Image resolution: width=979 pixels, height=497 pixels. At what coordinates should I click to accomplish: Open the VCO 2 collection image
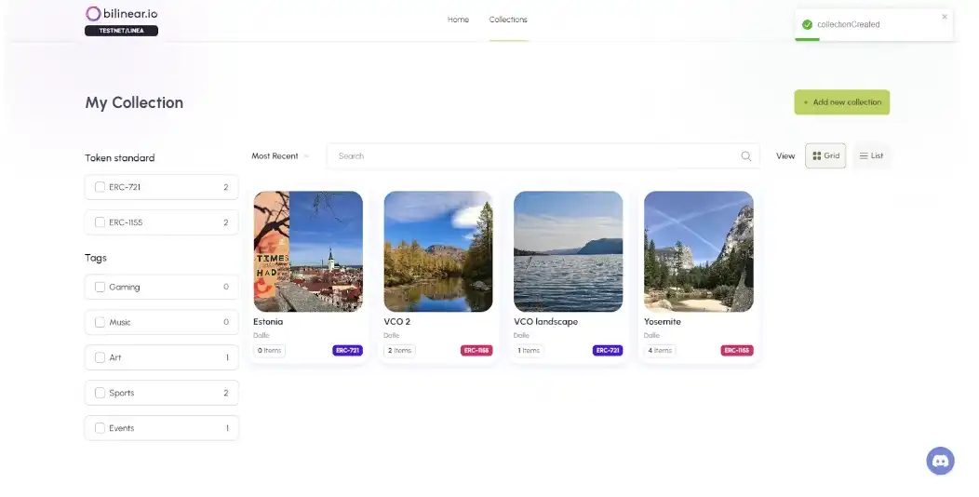tap(437, 251)
